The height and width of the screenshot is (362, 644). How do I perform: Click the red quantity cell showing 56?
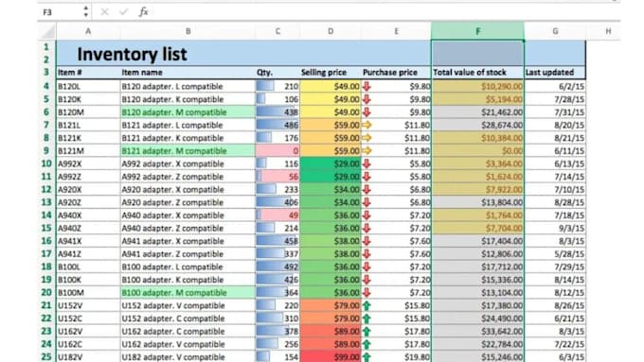pos(277,177)
